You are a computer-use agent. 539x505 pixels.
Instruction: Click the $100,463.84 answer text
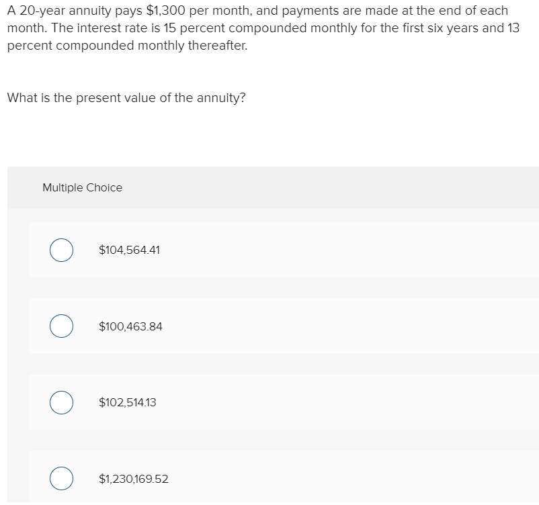click(130, 326)
